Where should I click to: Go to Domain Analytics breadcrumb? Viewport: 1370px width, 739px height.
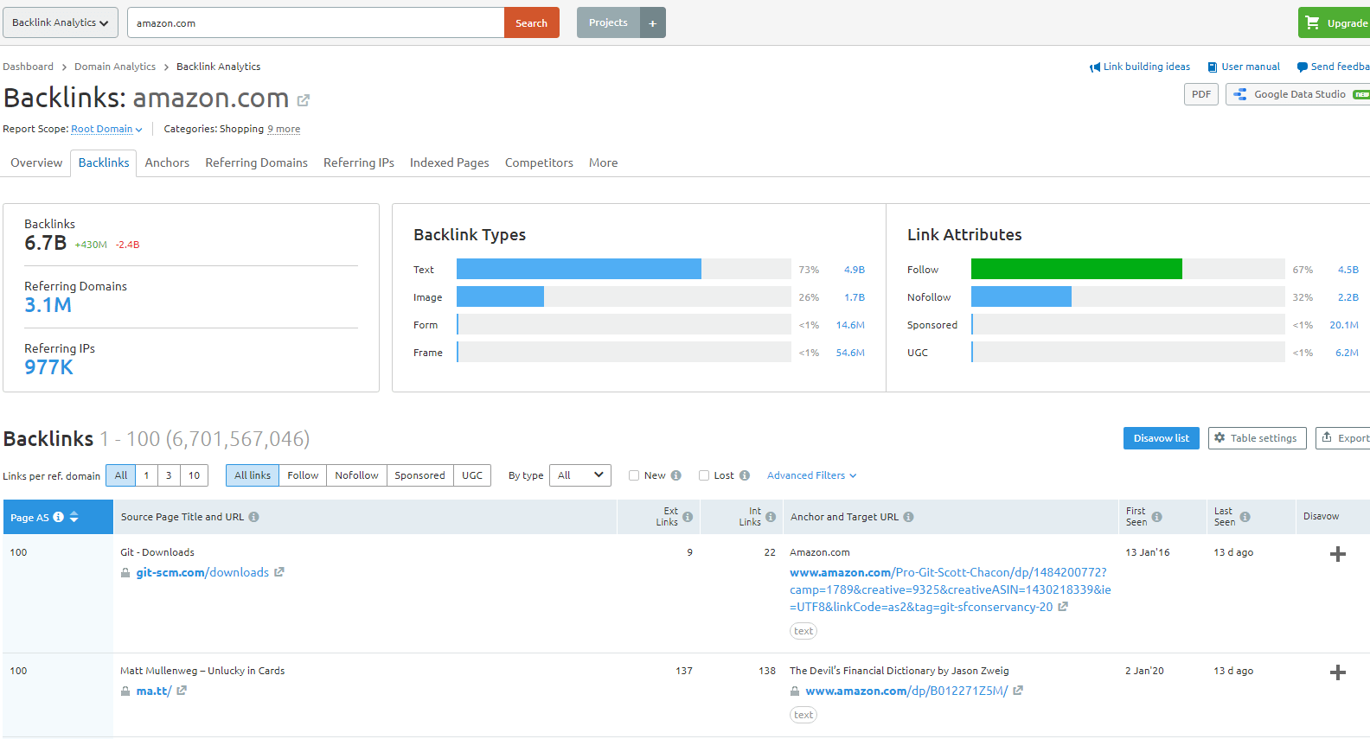115,67
